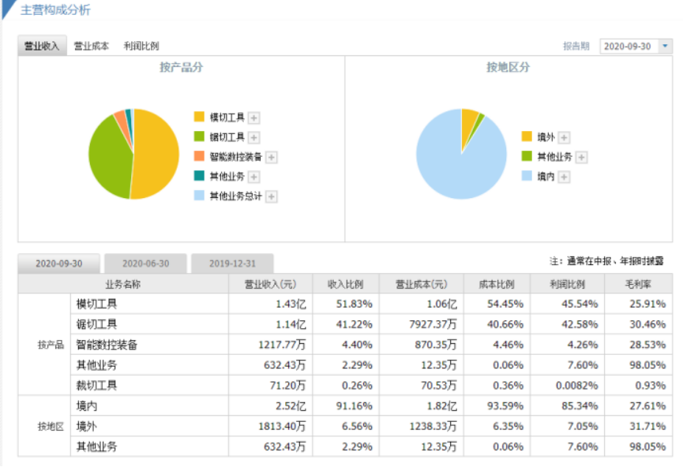Expand the 锯切工具 legend plus button
683x467 pixels.
(x=254, y=137)
